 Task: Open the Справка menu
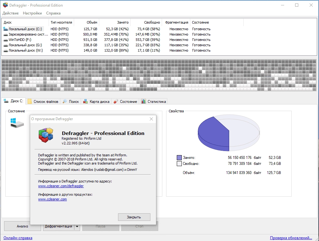point(53,13)
